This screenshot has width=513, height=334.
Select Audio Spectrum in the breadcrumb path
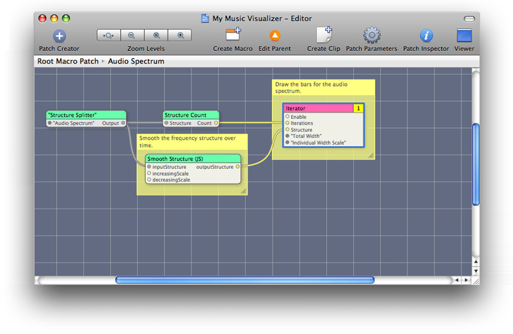coord(136,61)
